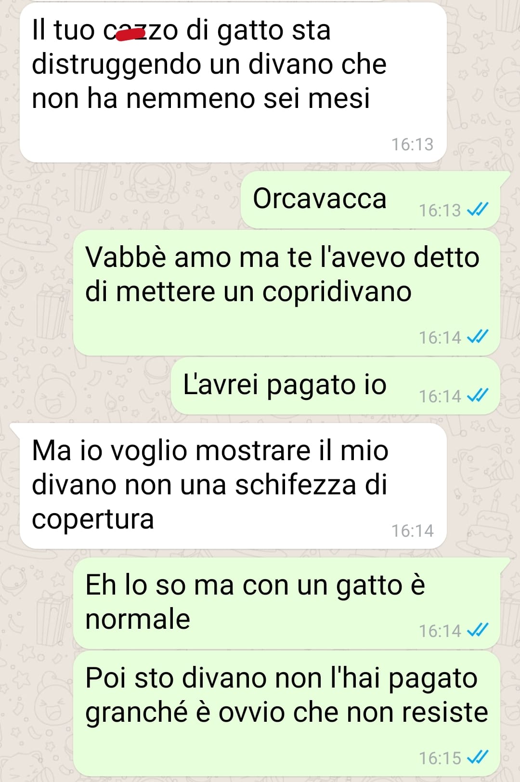Click the word granché in the last message
Viewport: 520px width, 782px height.
click(x=136, y=713)
